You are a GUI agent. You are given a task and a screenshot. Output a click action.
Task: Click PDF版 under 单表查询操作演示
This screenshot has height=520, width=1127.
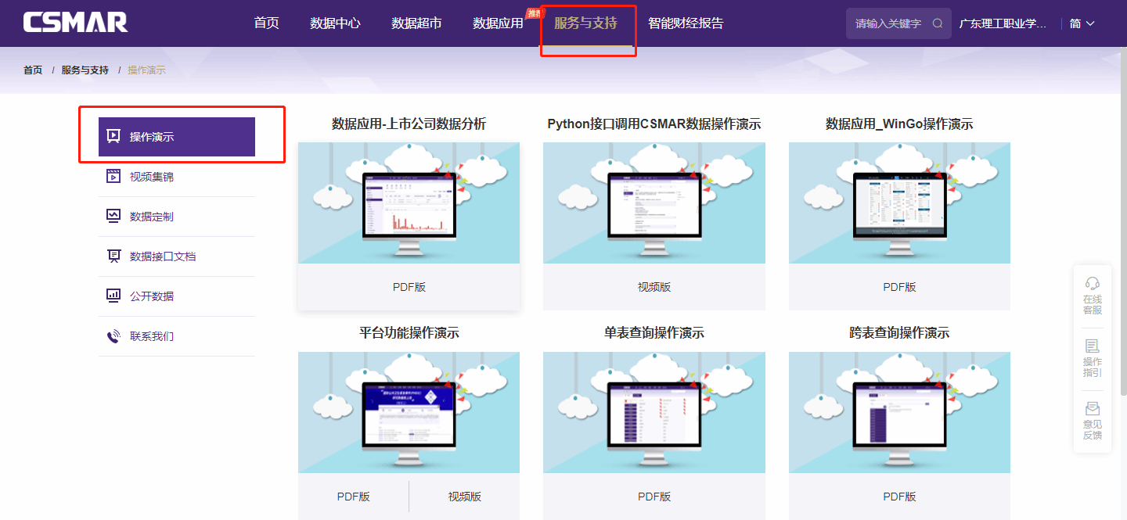tap(654, 497)
